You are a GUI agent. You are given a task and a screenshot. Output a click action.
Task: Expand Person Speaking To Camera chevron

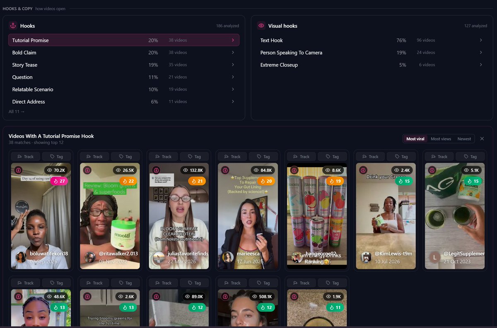pyautogui.click(x=481, y=53)
